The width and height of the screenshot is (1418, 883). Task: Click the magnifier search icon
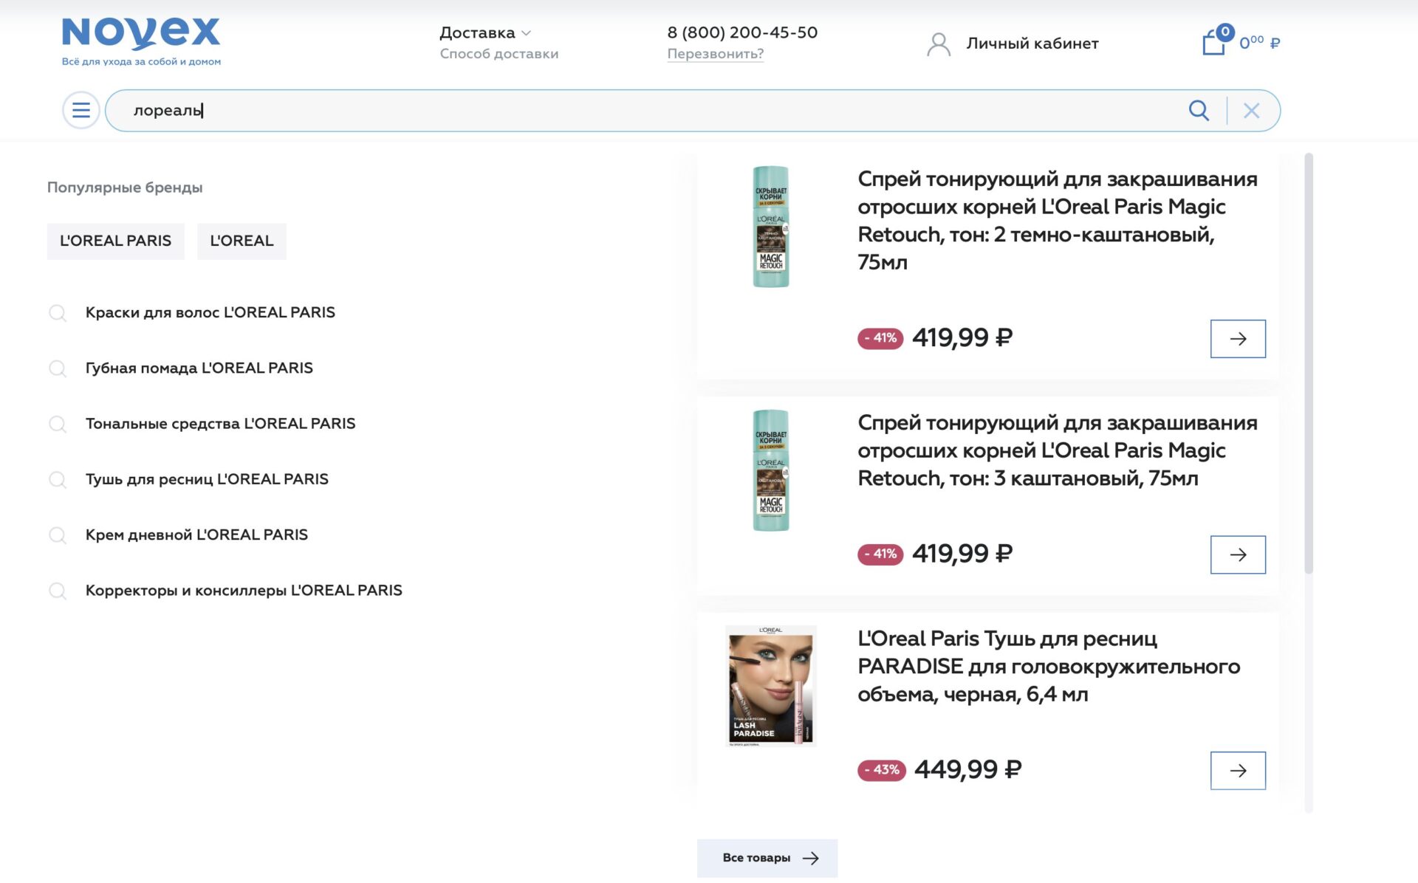1199,111
